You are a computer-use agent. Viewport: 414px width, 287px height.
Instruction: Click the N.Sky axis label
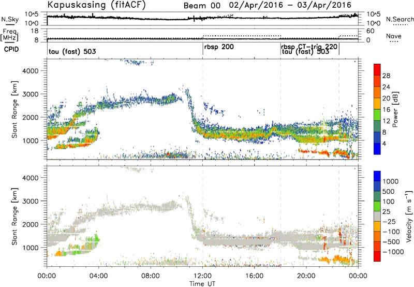tap(10, 20)
